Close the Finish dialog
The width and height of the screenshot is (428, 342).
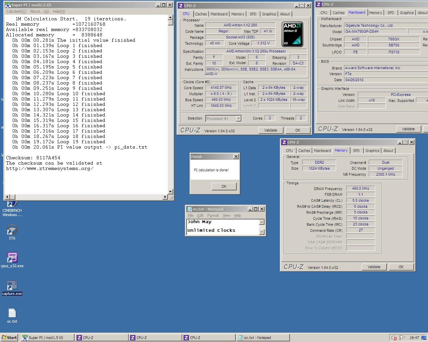pyautogui.click(x=236, y=156)
